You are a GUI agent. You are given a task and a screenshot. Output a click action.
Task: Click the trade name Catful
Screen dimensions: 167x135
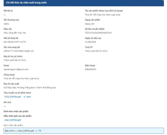tap(6, 24)
